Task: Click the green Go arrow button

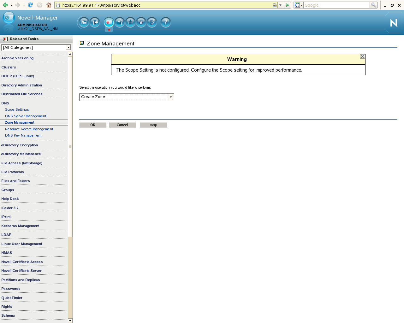Action: point(287,5)
